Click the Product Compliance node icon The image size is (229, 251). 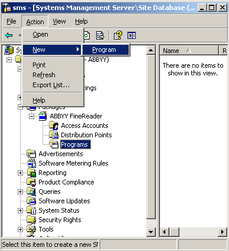[31, 182]
